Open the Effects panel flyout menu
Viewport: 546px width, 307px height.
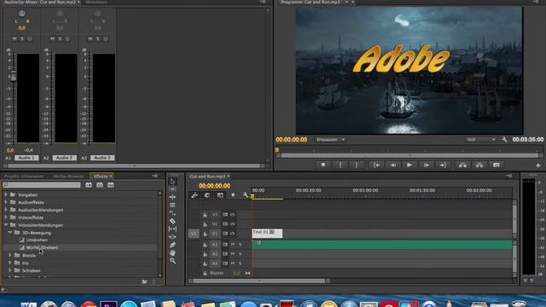[x=154, y=177]
